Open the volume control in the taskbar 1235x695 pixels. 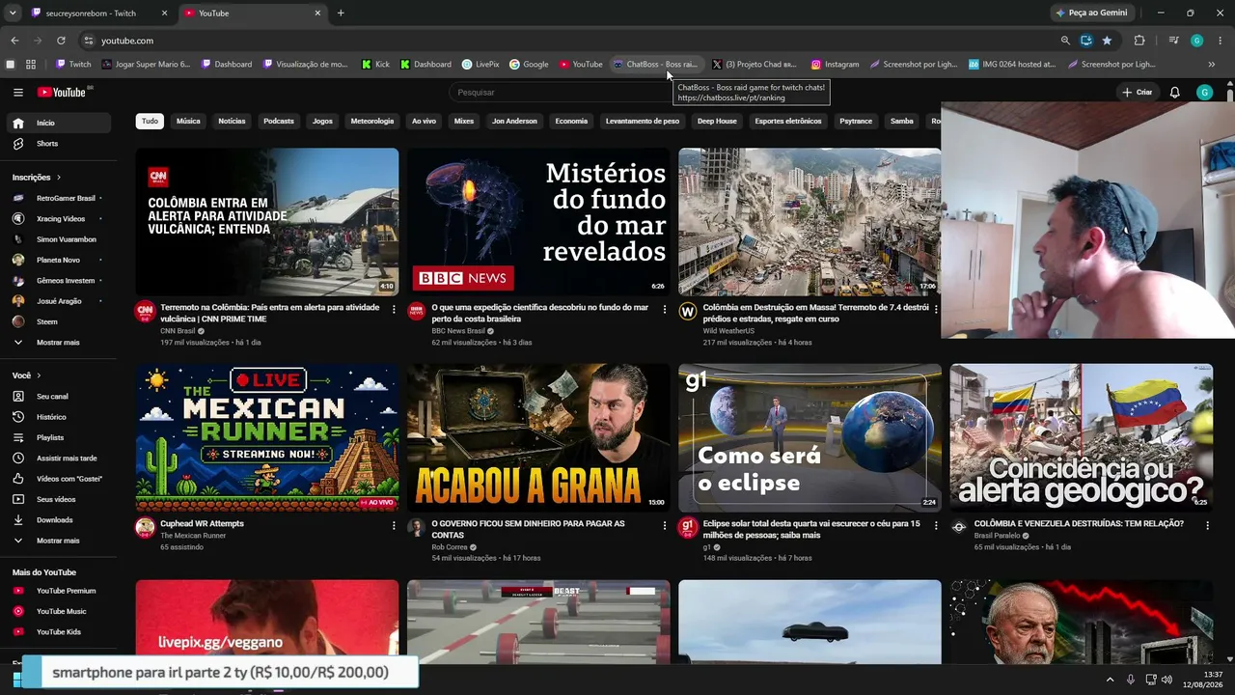point(1167,680)
